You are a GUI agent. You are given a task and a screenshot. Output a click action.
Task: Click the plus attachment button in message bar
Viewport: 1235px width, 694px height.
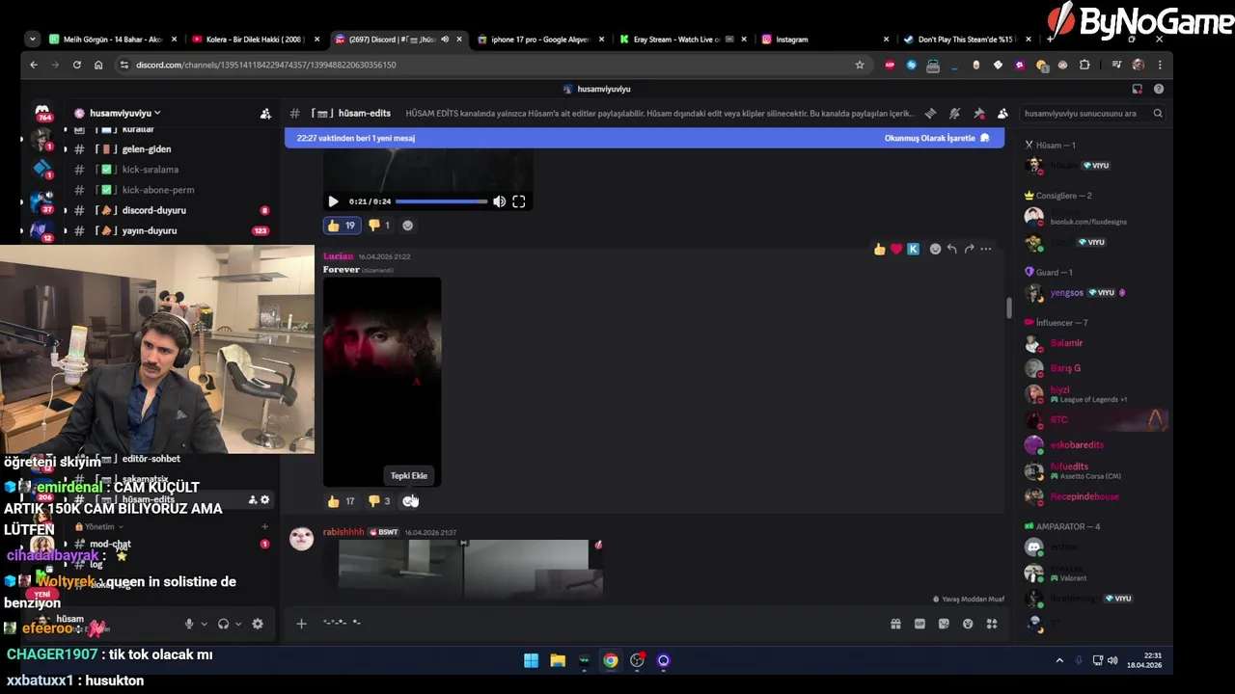[x=301, y=624]
